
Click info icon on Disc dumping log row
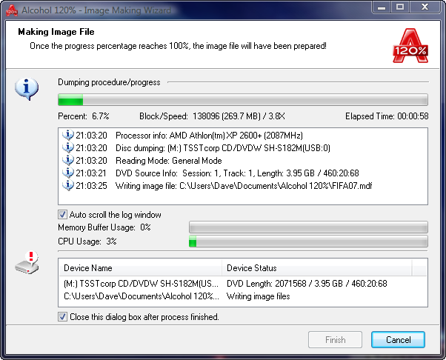pyautogui.click(x=67, y=147)
